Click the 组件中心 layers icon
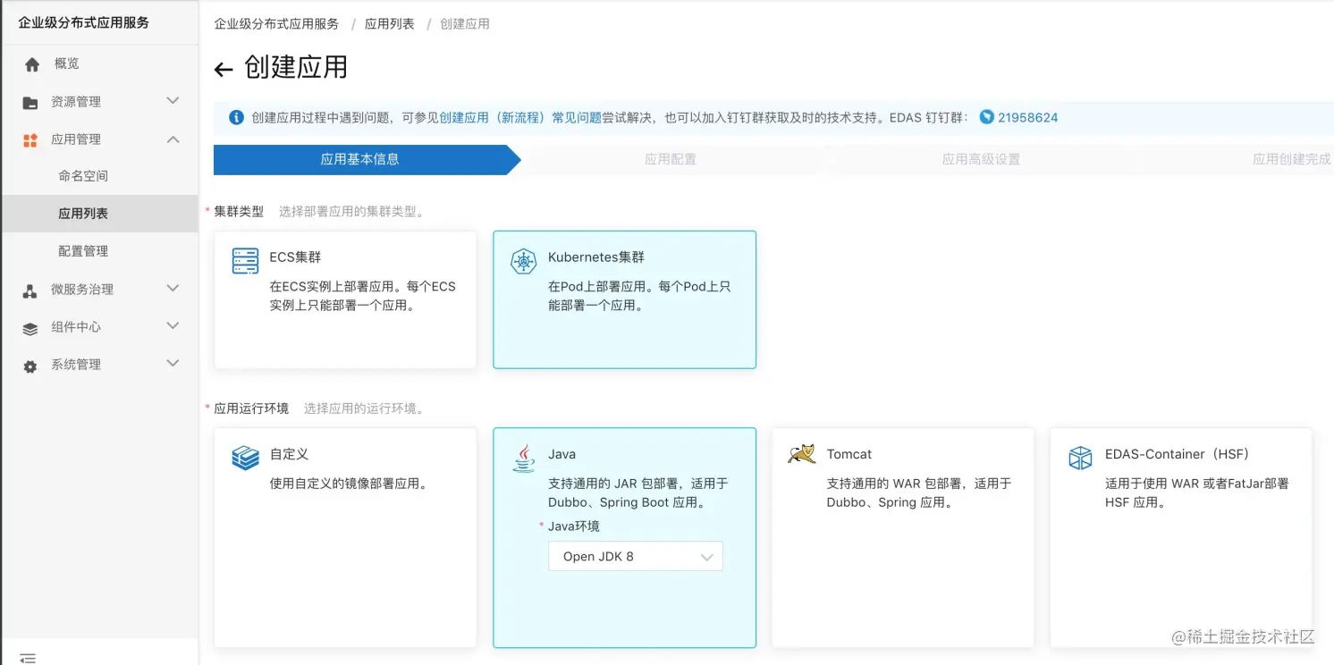Viewport: 1334px width, 665px height. coord(30,328)
